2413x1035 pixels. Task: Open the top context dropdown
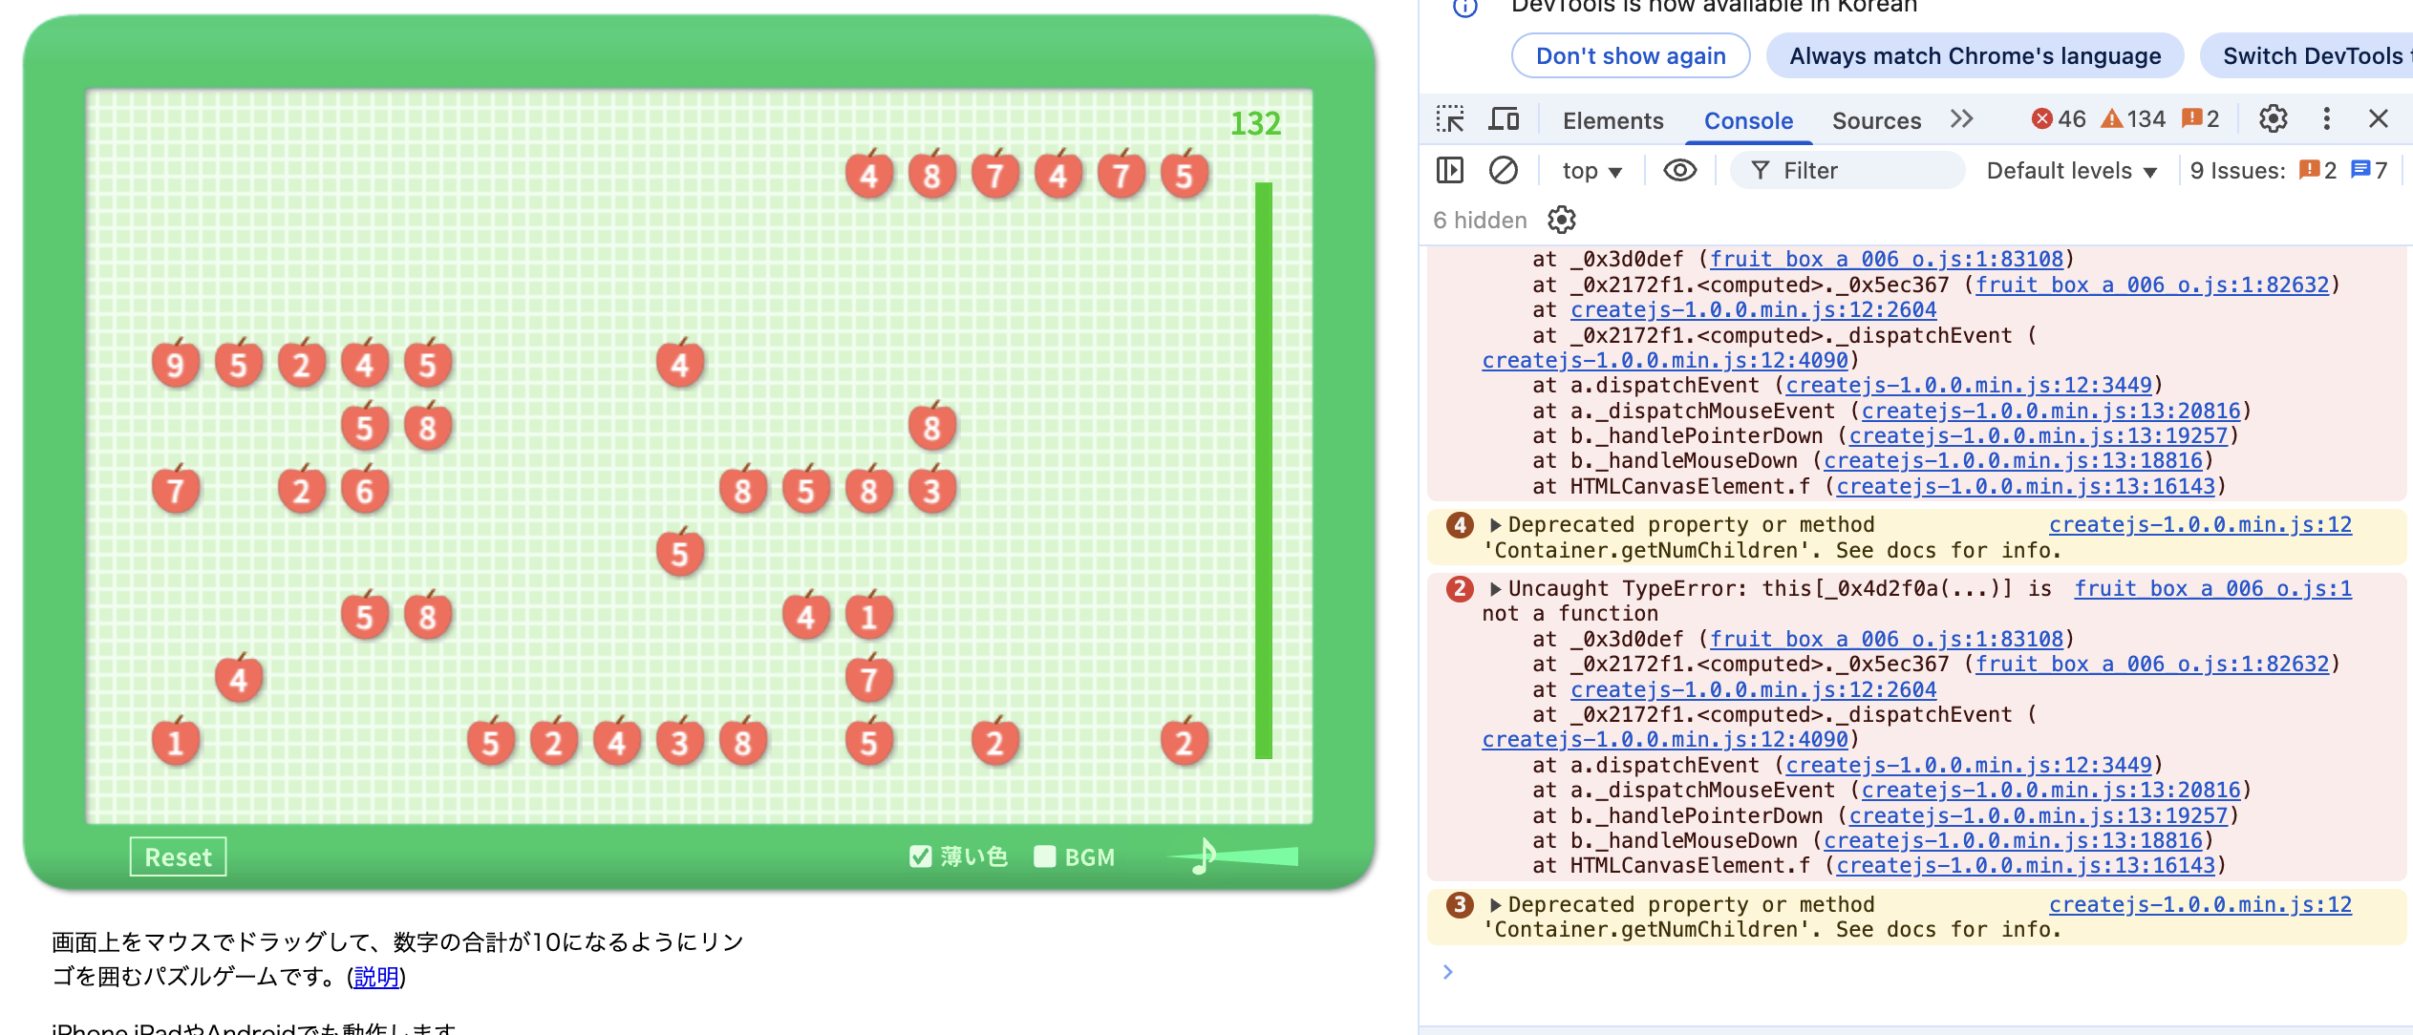coord(1591,171)
